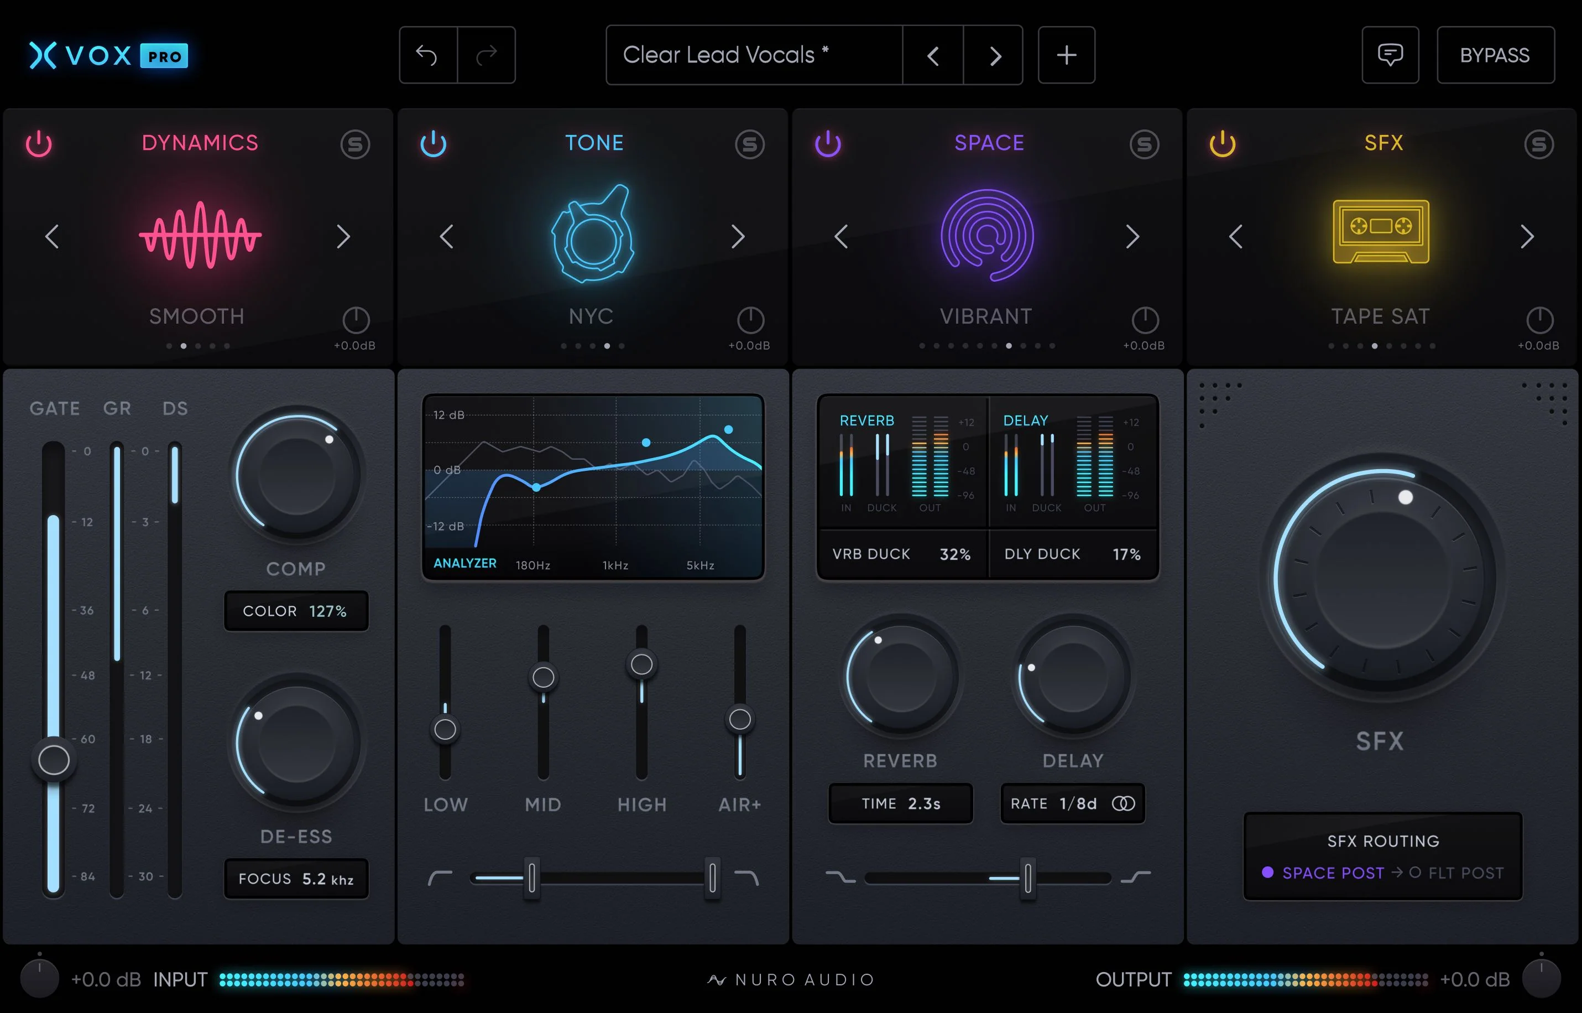Click the DYNAMICS section waveform icon
Screen dimensions: 1582x1013
(200, 235)
